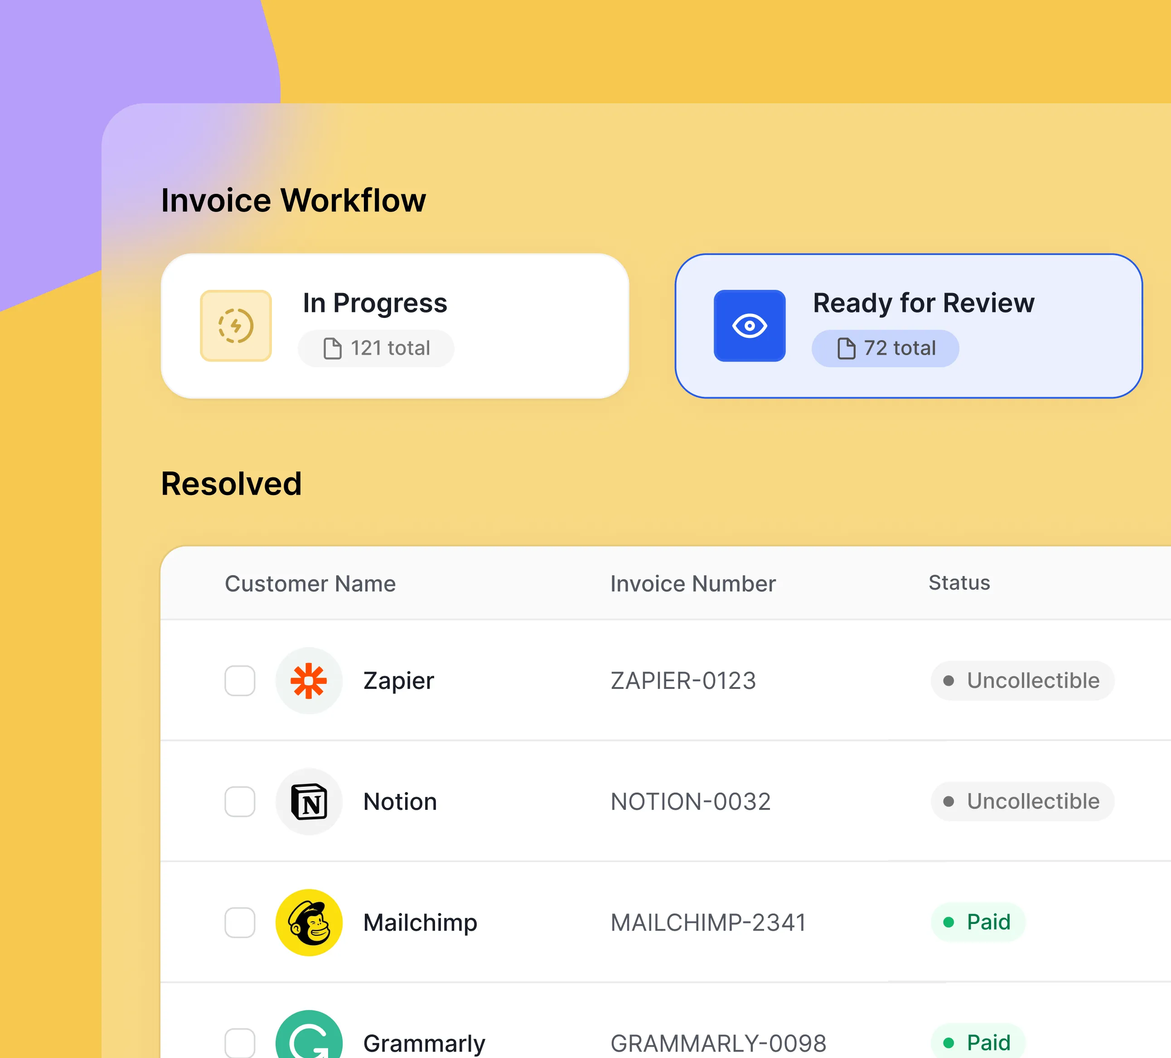Sort by the Invoice Number column header

[x=693, y=583]
